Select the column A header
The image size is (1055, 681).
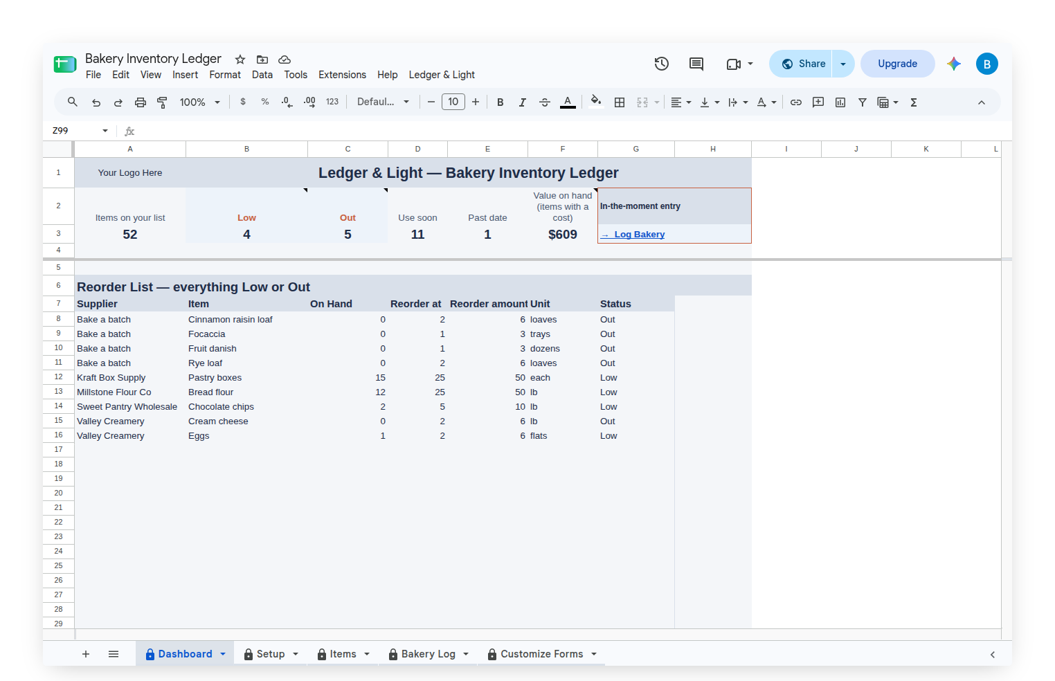pyautogui.click(x=130, y=149)
